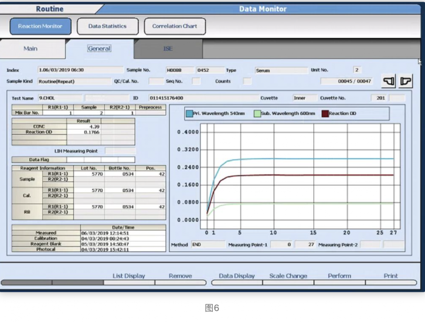Click the x-axis label 27
This screenshot has width=425, height=322.
tap(393, 233)
